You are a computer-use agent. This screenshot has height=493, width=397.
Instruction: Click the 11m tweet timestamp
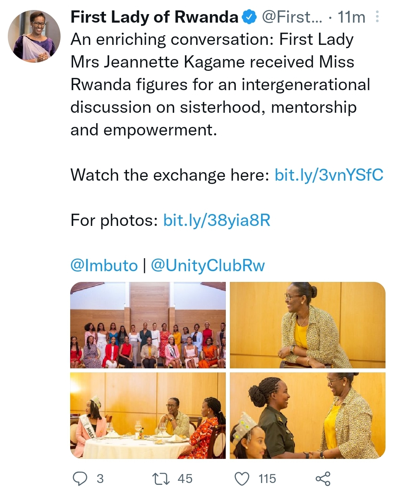tap(351, 17)
